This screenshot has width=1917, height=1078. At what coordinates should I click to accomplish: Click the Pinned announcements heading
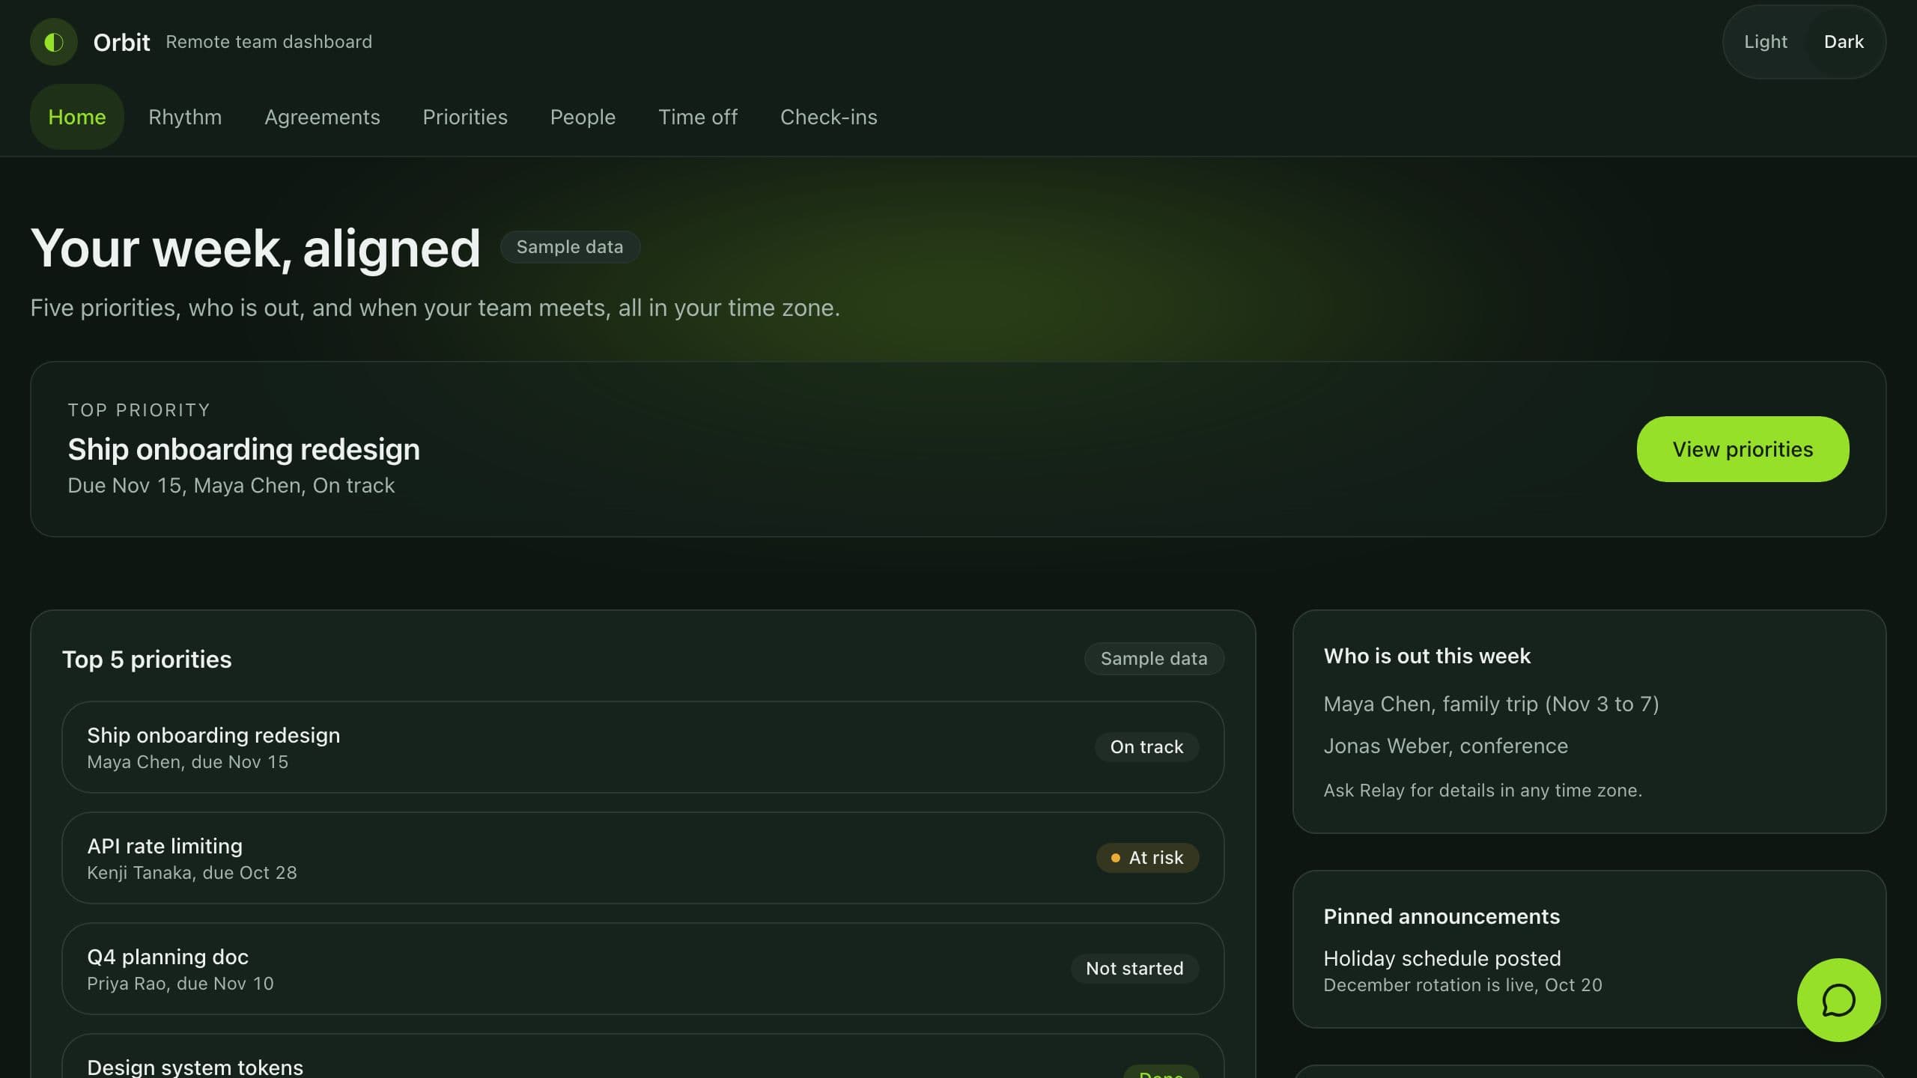click(x=1441, y=917)
